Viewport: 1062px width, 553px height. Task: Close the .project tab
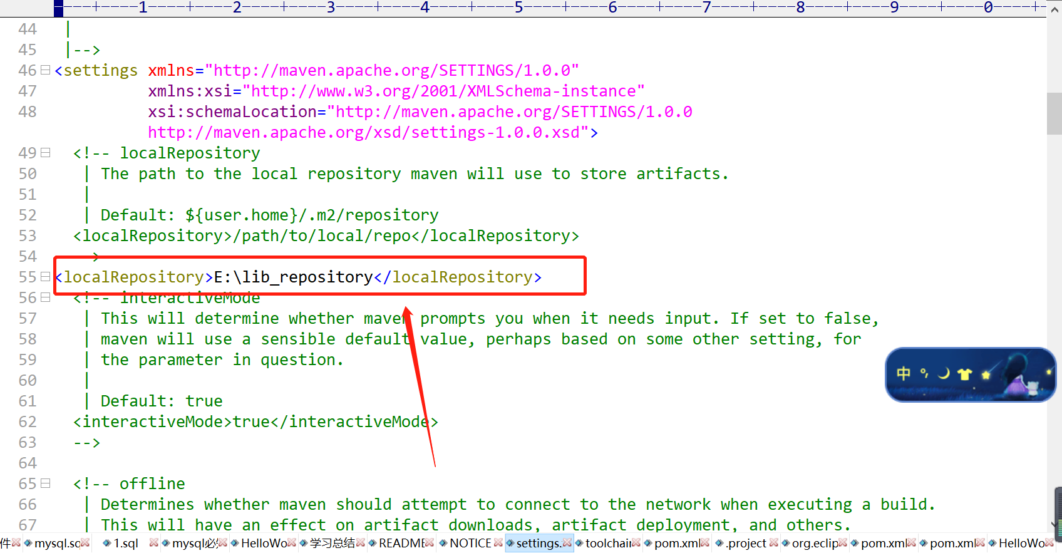[x=774, y=543]
